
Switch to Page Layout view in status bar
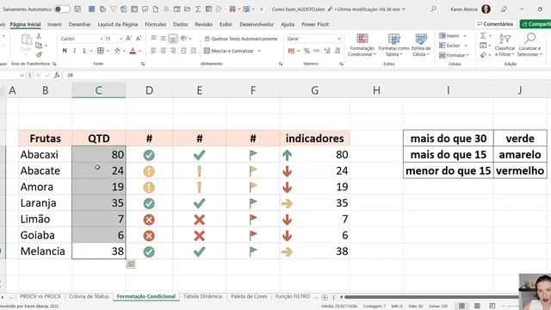coord(477,306)
